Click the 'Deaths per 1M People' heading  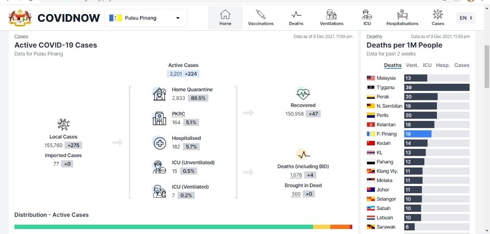(x=404, y=45)
